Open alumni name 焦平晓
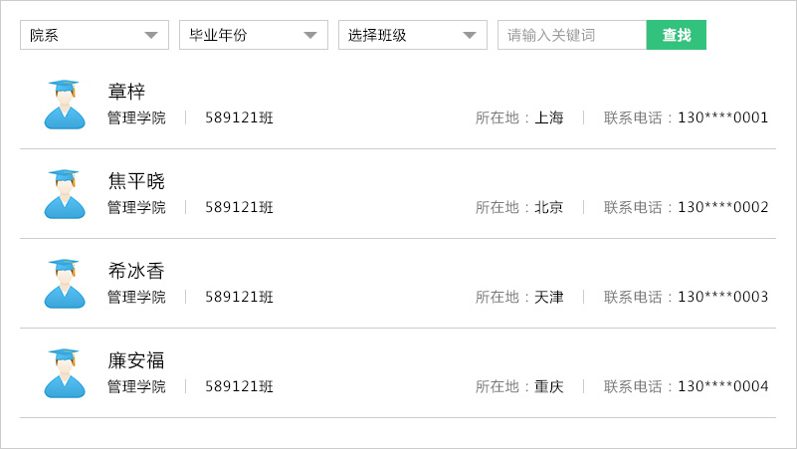797x449 pixels. point(136,181)
